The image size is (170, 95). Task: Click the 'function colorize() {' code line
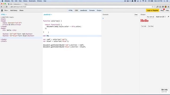click(52, 21)
